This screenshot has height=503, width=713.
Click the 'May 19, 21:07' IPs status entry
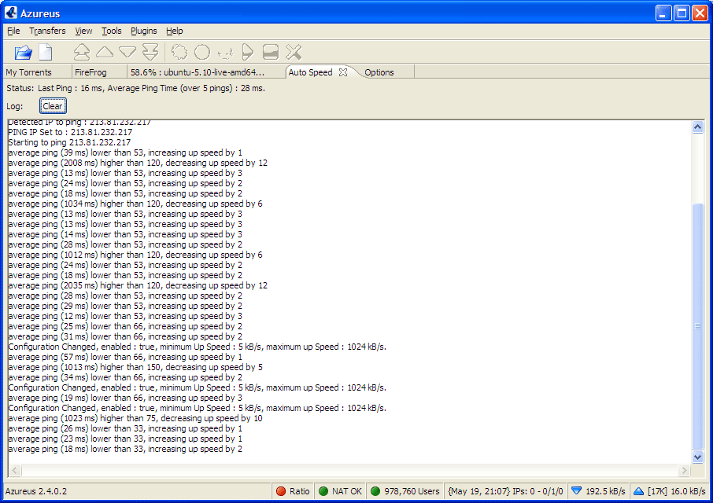click(x=506, y=491)
